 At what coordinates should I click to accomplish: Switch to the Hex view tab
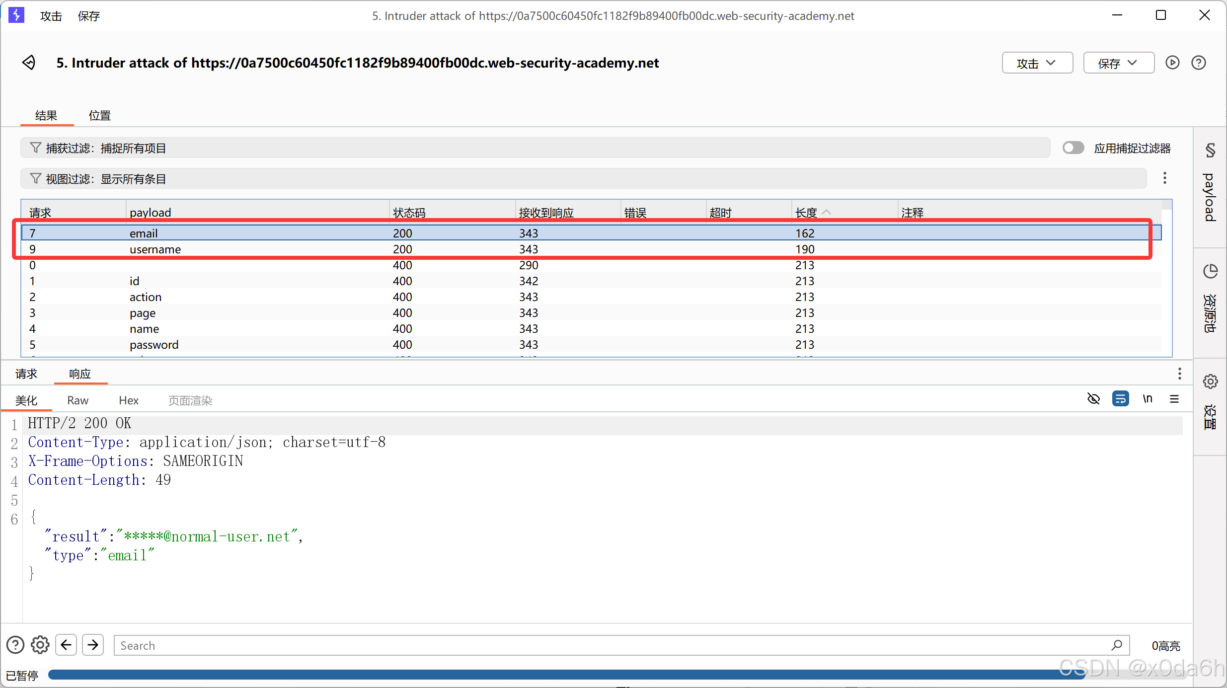(128, 400)
